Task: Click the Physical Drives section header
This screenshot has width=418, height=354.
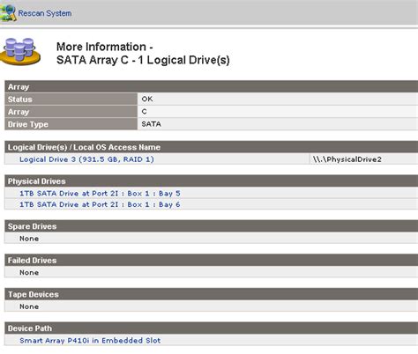Action: pos(212,181)
